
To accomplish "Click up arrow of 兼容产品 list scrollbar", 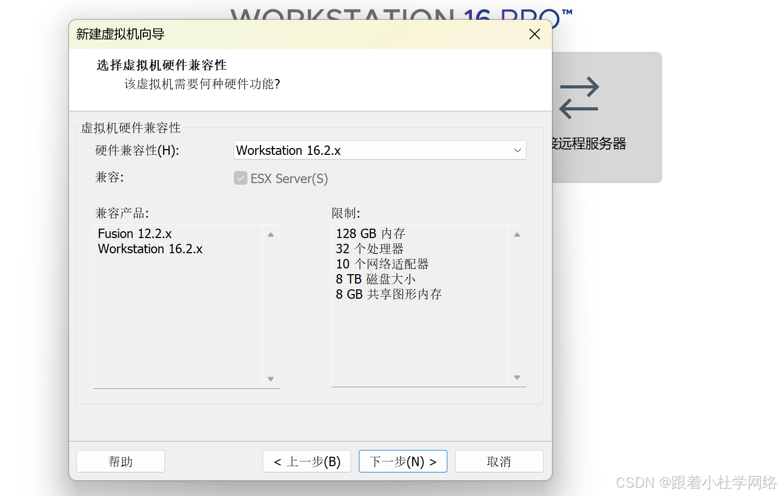I will coord(270,235).
